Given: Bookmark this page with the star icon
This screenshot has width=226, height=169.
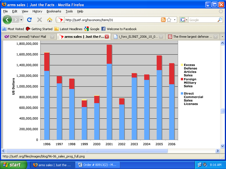Looking at the screenshot, I should coord(169,20).
